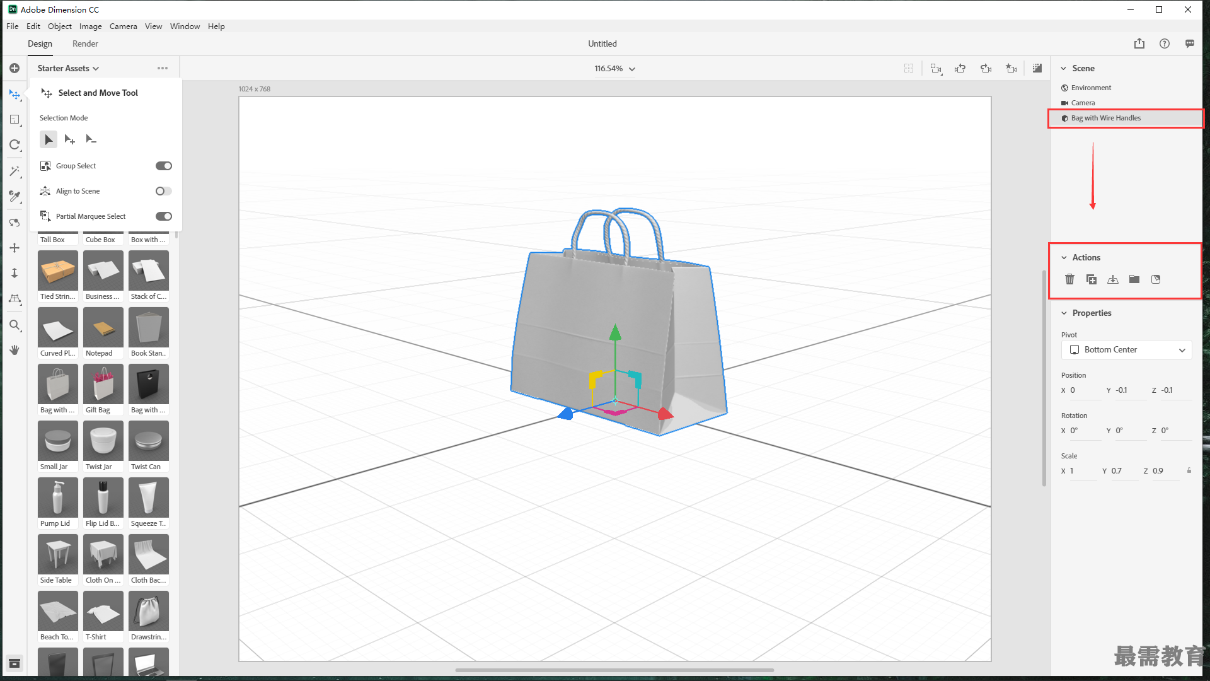Click the Pump Lid asset thumbnail
This screenshot has height=681, width=1210.
tap(58, 498)
